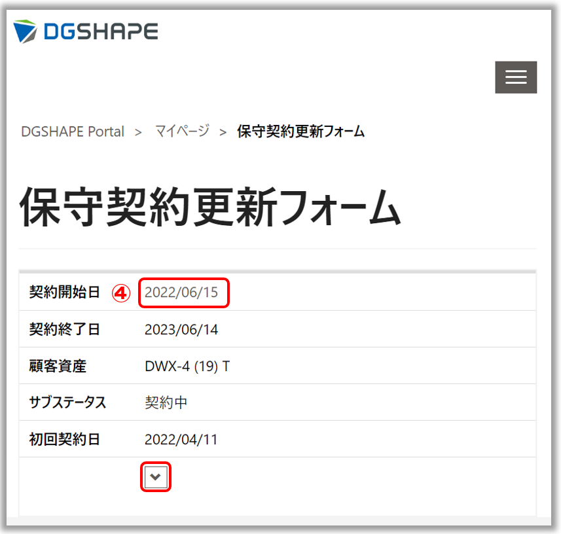Open the hamburger navigation menu
The image size is (561, 534).
516,77
